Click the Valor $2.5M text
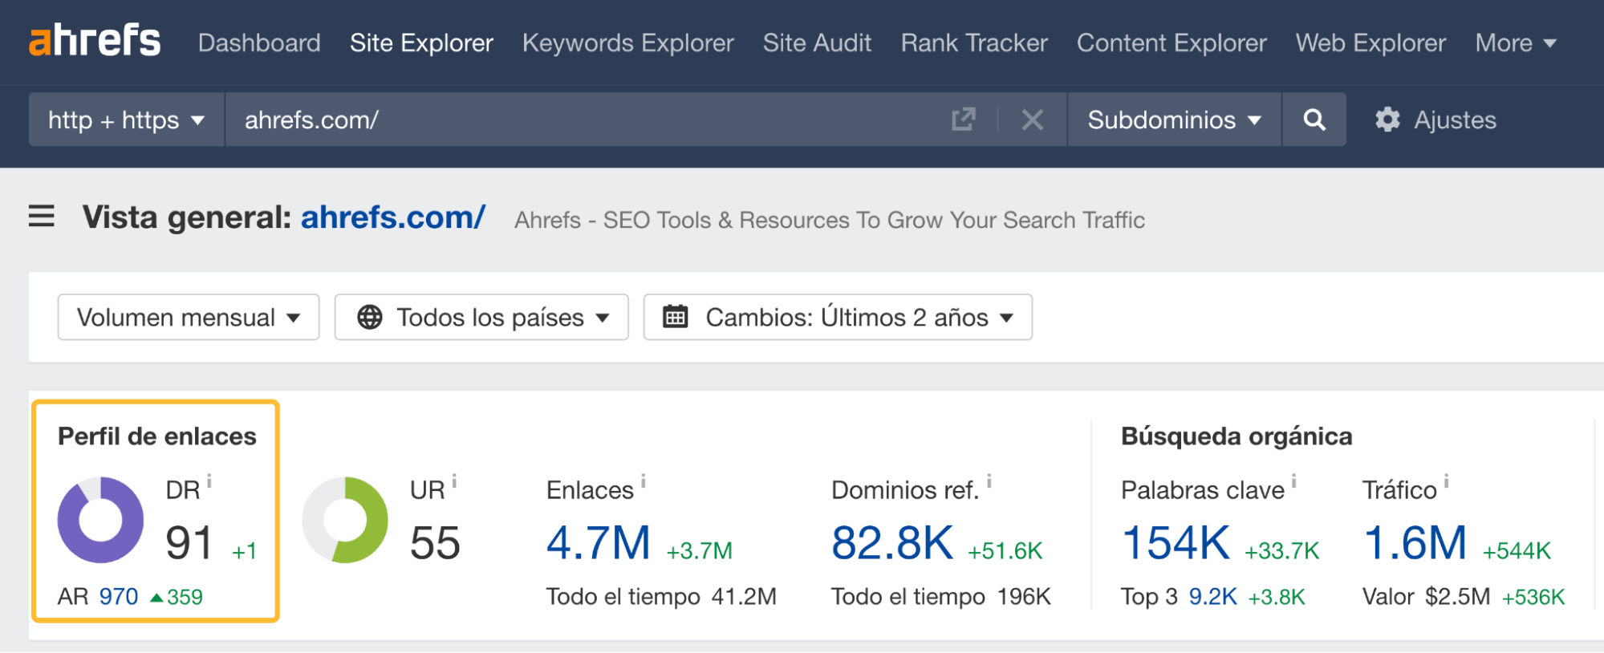Image resolution: width=1604 pixels, height=653 pixels. [x=1426, y=597]
